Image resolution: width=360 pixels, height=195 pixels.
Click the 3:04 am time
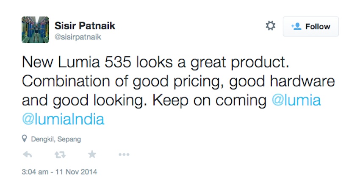[36, 172]
